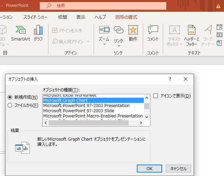Select the ファイルから radio button

click(10, 105)
